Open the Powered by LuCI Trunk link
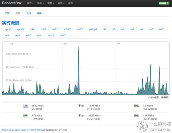Screen dimensions: 172x133 23,130
